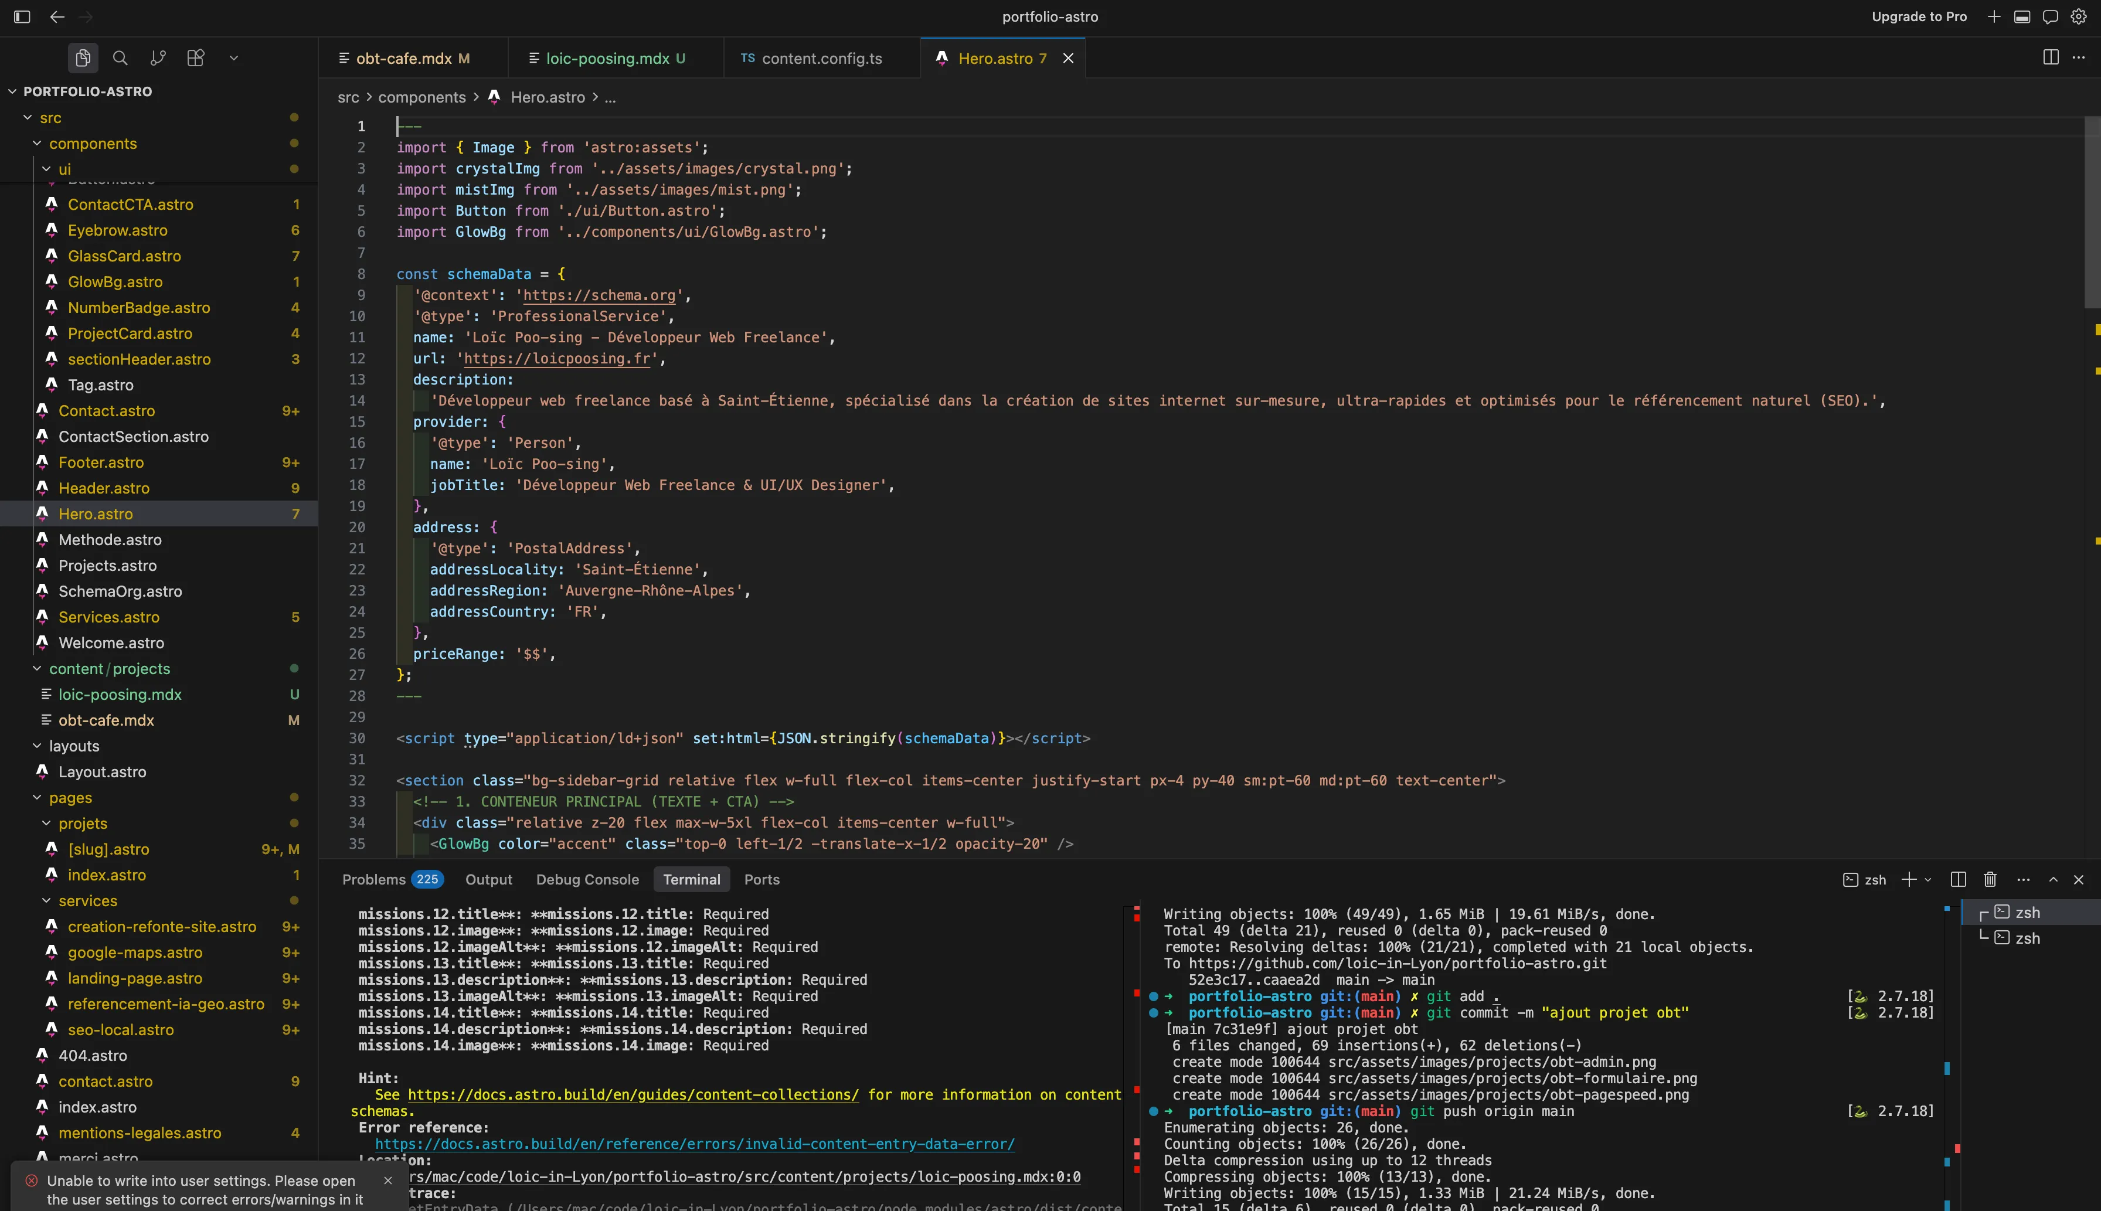Open SchemaOrg.astro in the explorer

(121, 591)
